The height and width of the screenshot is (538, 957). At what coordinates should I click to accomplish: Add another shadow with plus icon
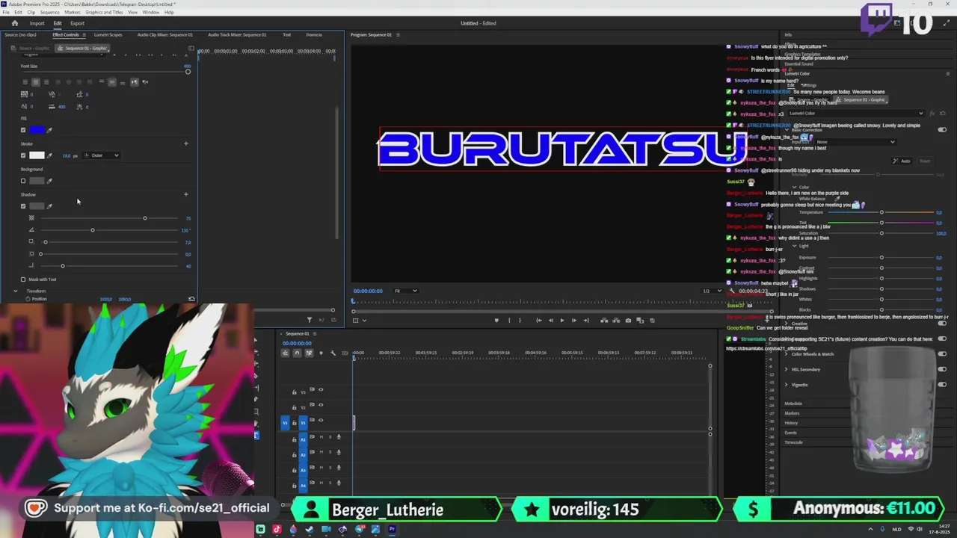coord(186,194)
